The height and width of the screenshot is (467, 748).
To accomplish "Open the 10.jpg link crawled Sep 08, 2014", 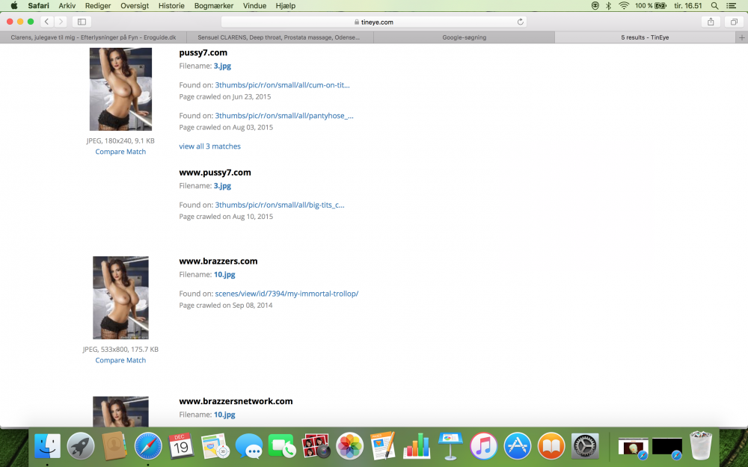I will [224, 274].
